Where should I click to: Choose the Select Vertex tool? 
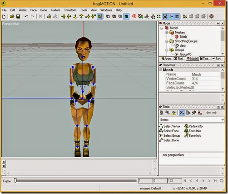(170, 126)
